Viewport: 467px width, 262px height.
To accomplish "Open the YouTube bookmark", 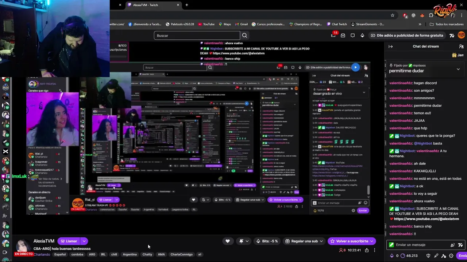I will [206, 24].
